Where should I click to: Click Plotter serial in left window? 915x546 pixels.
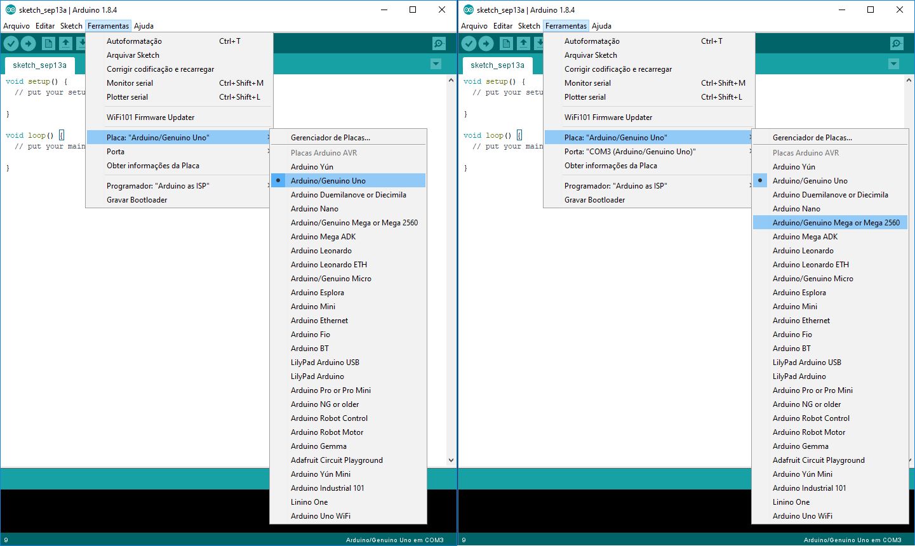coord(179,97)
